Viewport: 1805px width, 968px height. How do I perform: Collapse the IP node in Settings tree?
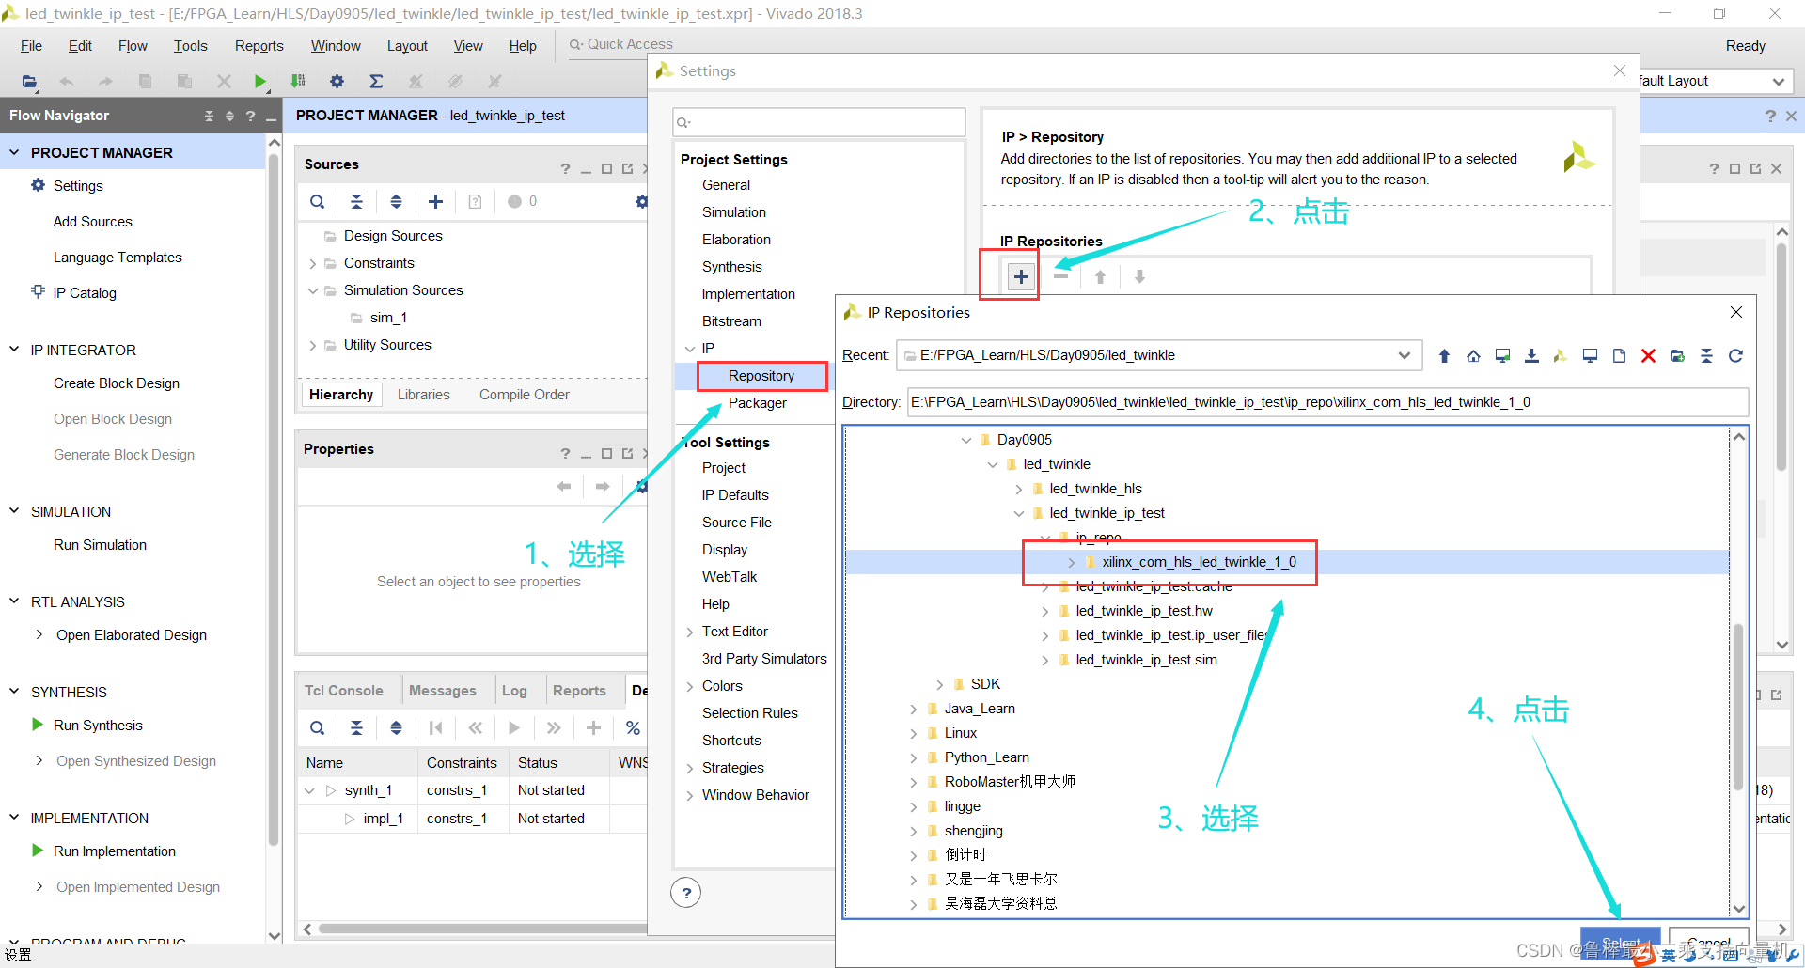coord(690,349)
